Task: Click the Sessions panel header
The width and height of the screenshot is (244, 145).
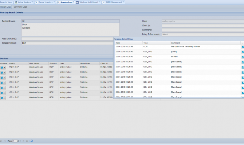Action: [4, 59]
